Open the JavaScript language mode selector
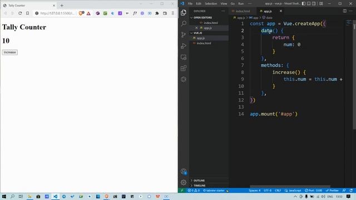Screen dimensions: 356x200 click(x=293, y=191)
